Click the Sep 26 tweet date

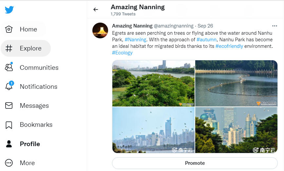tap(205, 26)
